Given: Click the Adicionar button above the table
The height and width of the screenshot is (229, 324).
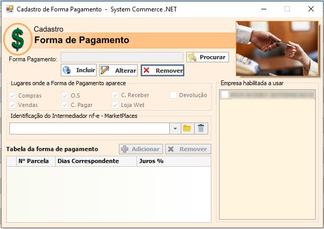Looking at the screenshot, I should click(141, 149).
